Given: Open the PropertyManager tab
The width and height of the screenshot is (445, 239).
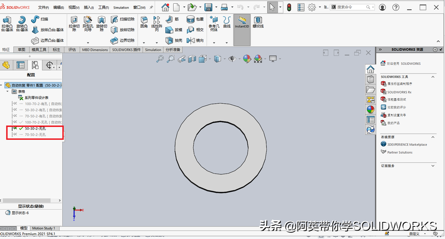Looking at the screenshot, I should point(20,65).
